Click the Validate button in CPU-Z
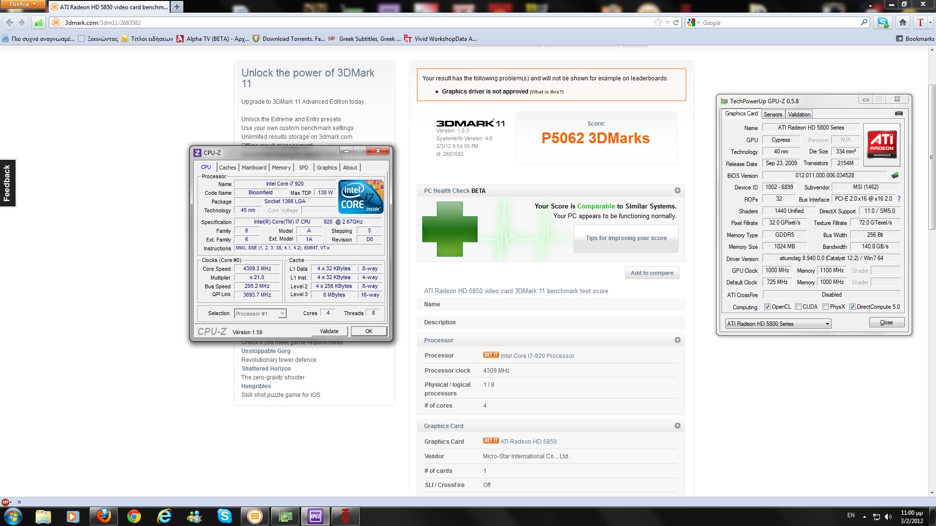 pos(329,331)
